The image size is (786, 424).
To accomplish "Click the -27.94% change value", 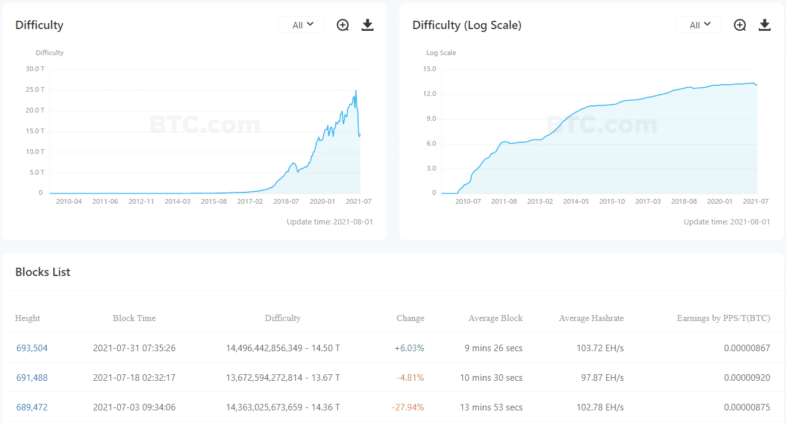I will (408, 407).
